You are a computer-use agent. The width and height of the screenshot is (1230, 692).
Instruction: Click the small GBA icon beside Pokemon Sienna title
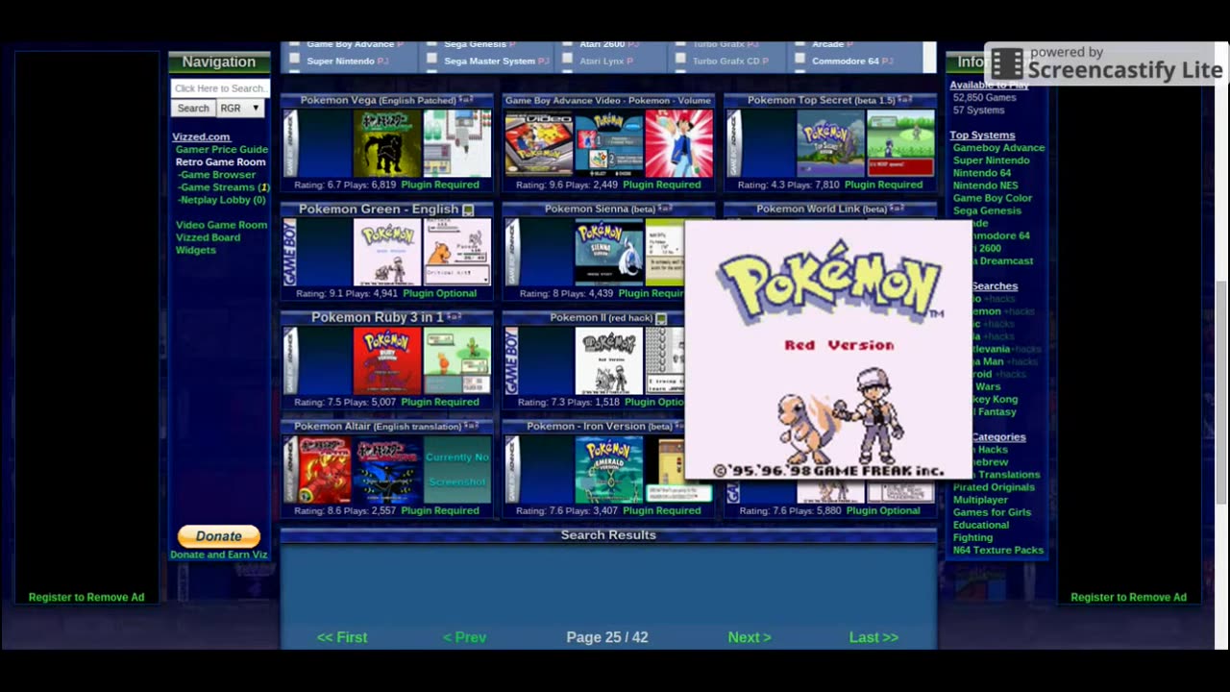tap(665, 209)
